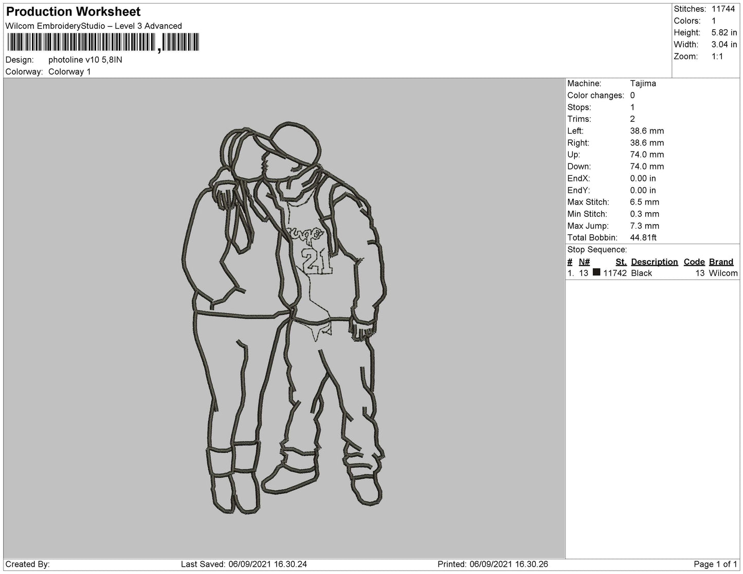Viewport: 743px width, 574px height.
Task: Click the Stops value 1
Action: [632, 107]
